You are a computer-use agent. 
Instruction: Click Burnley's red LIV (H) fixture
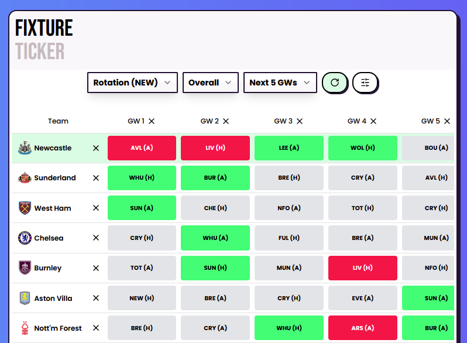[x=362, y=268]
